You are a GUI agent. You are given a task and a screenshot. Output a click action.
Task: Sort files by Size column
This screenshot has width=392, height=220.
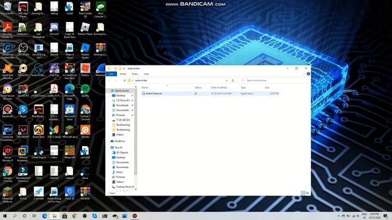tap(267, 87)
